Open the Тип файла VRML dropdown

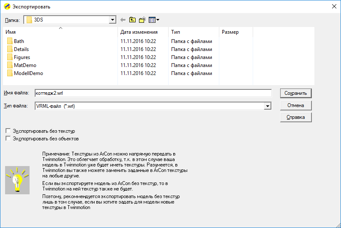267,106
